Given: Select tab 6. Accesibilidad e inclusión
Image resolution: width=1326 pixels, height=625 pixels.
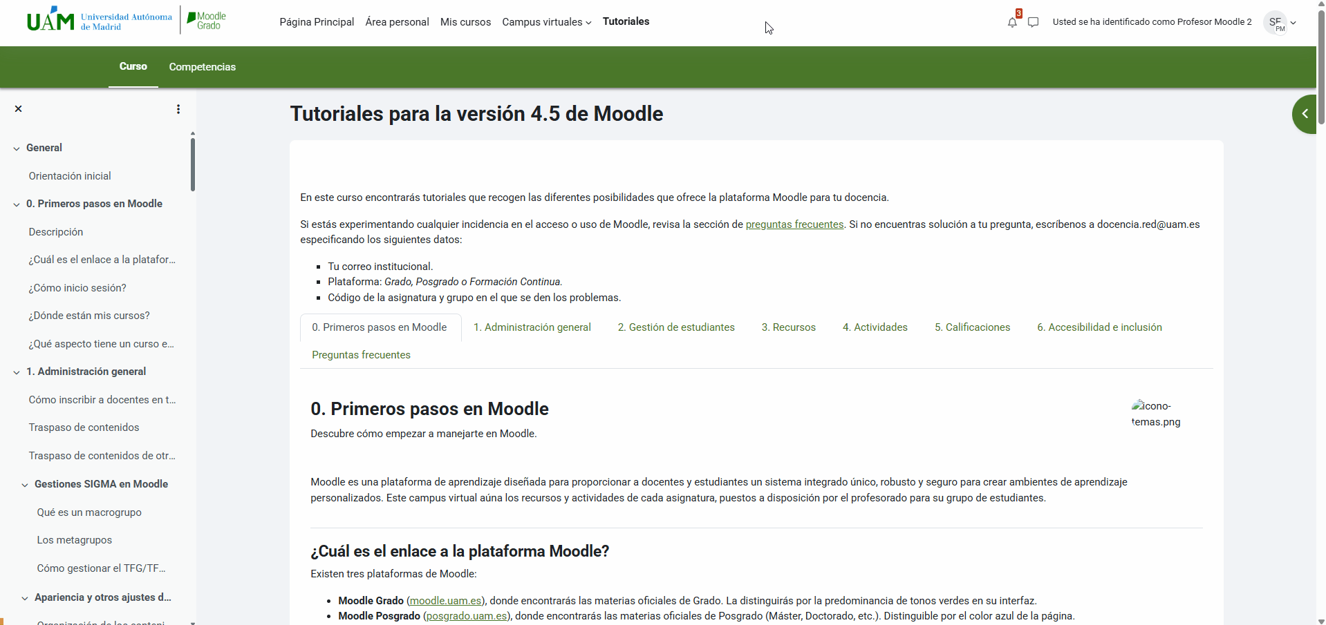Looking at the screenshot, I should pyautogui.click(x=1099, y=327).
